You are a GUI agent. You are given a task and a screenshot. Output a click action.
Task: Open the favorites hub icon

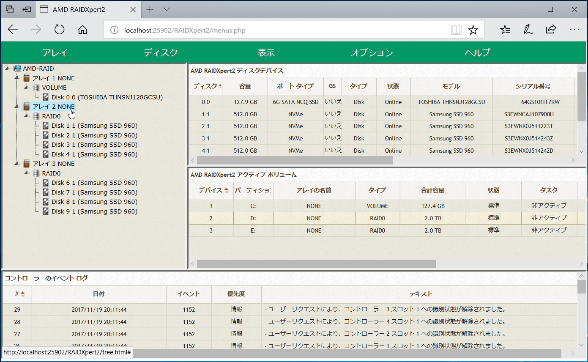click(505, 30)
